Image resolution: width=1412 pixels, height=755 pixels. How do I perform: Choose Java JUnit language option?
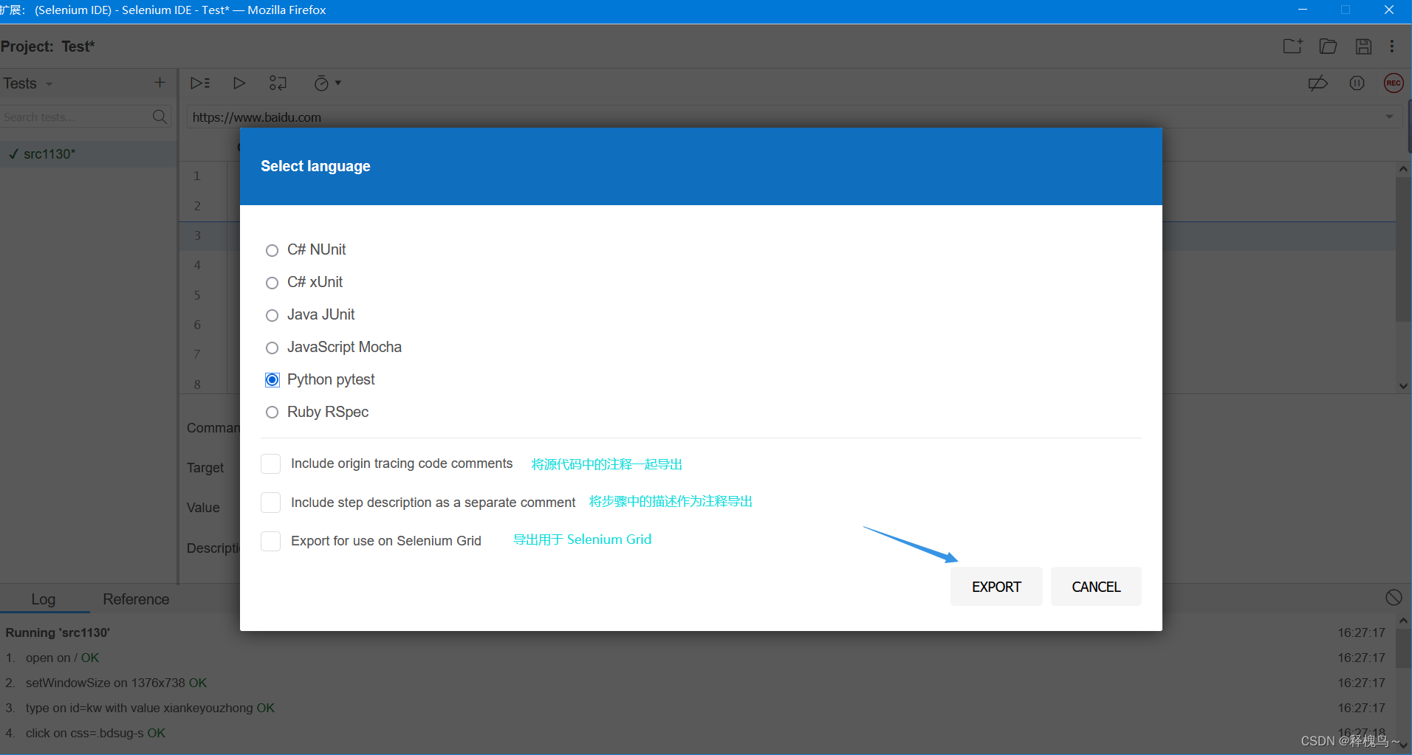pos(272,315)
